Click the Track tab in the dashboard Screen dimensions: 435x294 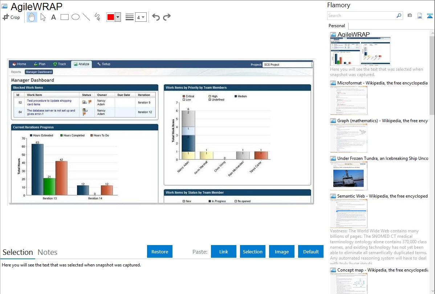coord(60,64)
